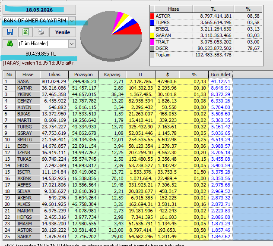
Task: Click the gray DiGER color swatch
Action: pyautogui.click(x=152, y=48)
